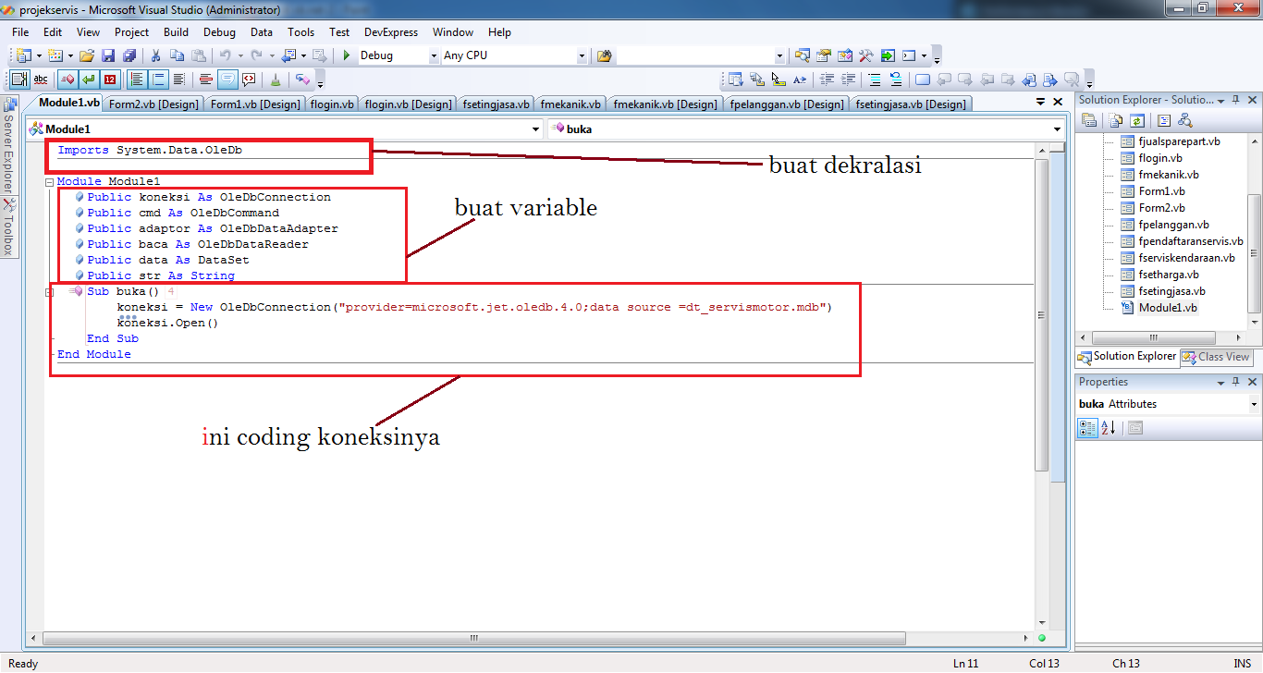
Task: Open the DevExpress menu
Action: 390,32
